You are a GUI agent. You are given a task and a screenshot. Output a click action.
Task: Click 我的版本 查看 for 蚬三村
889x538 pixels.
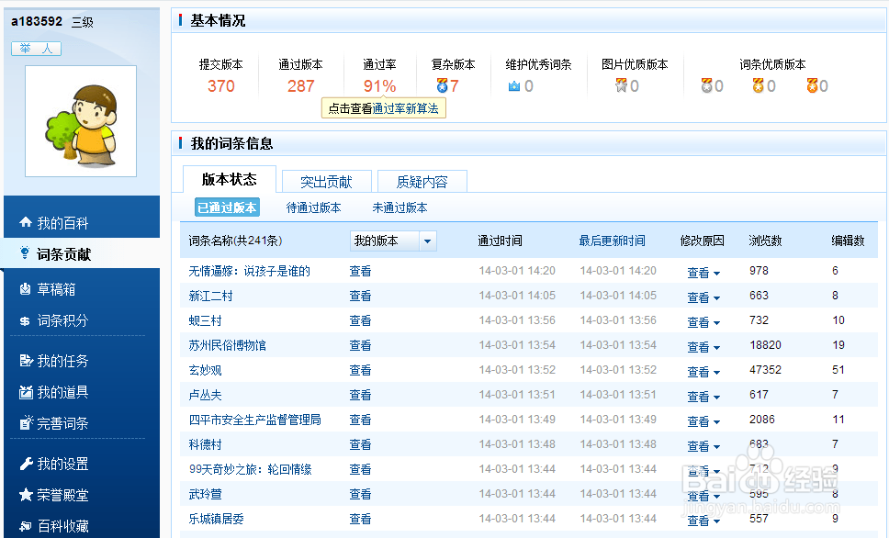(360, 321)
